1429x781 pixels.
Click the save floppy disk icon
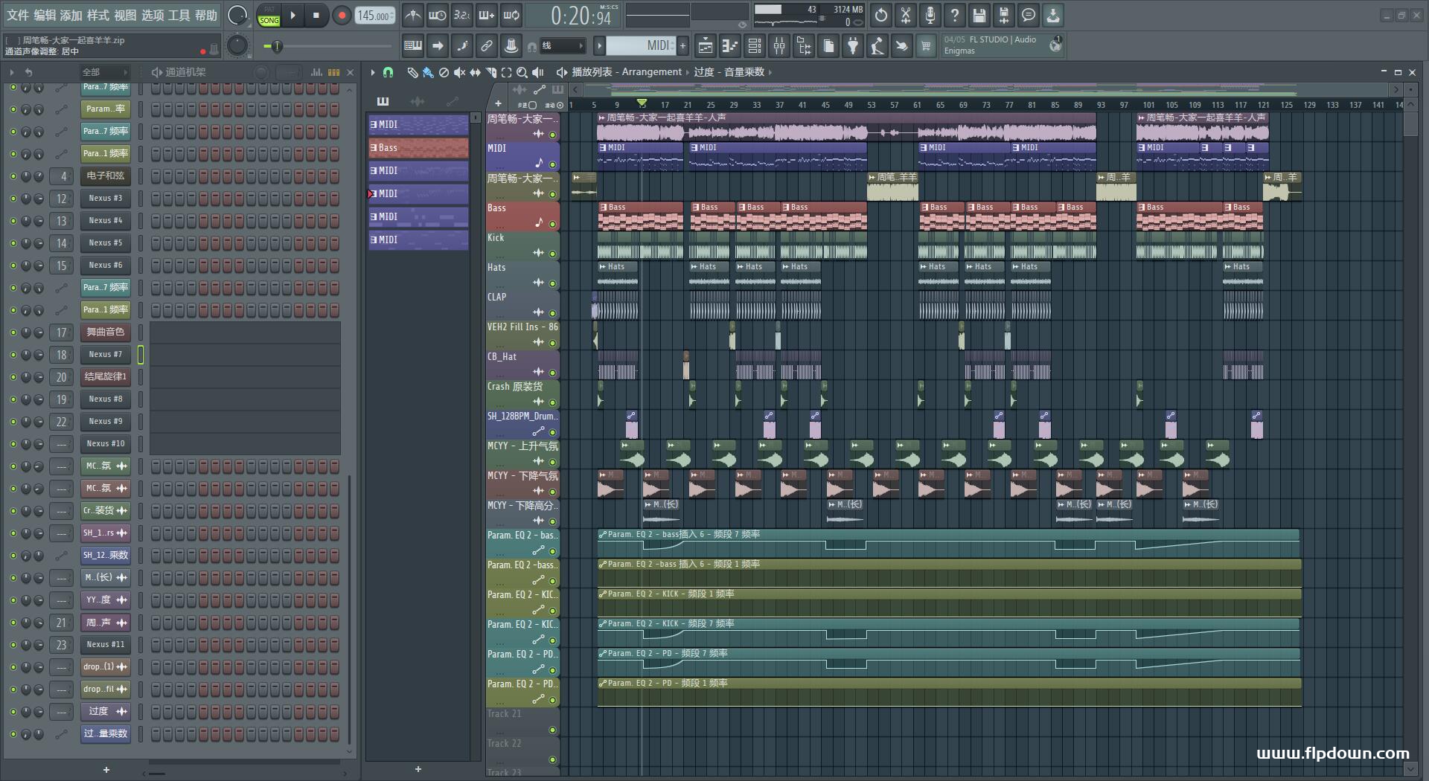click(979, 15)
